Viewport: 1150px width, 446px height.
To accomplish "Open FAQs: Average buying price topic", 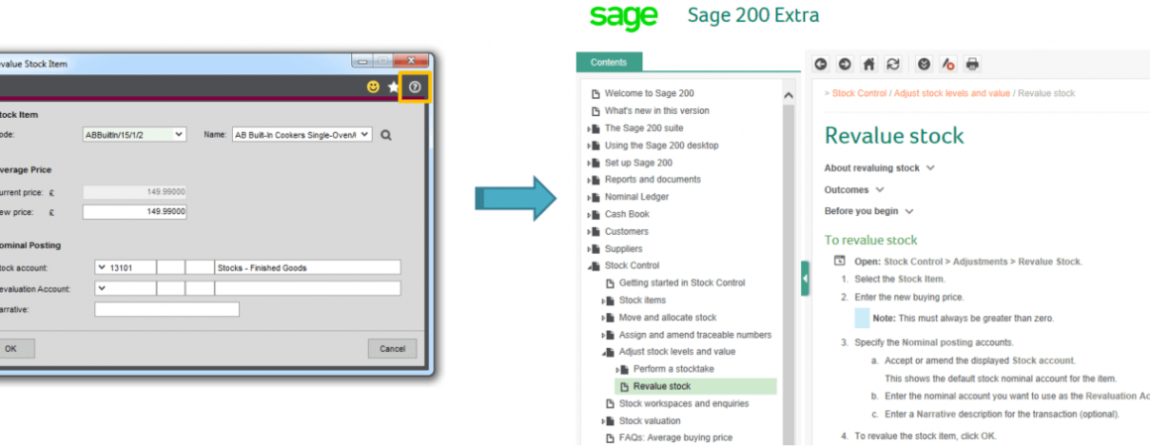I will click(x=675, y=439).
